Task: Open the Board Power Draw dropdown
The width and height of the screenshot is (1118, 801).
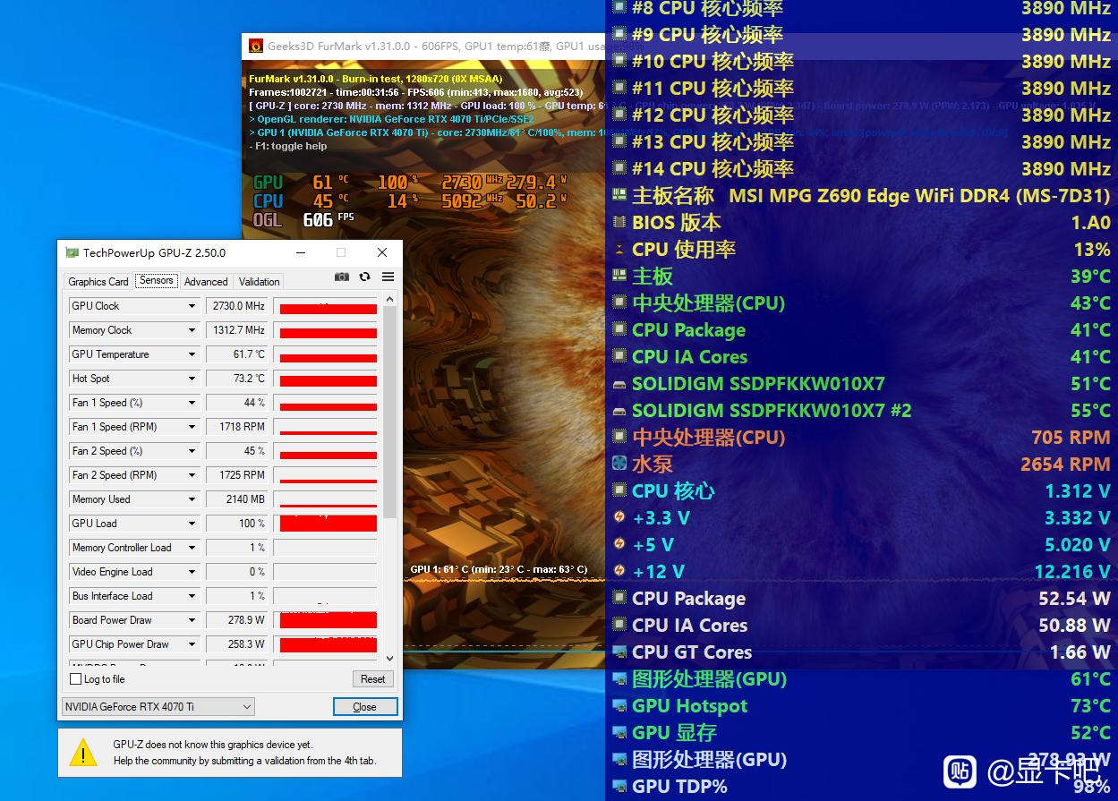Action: (x=192, y=620)
